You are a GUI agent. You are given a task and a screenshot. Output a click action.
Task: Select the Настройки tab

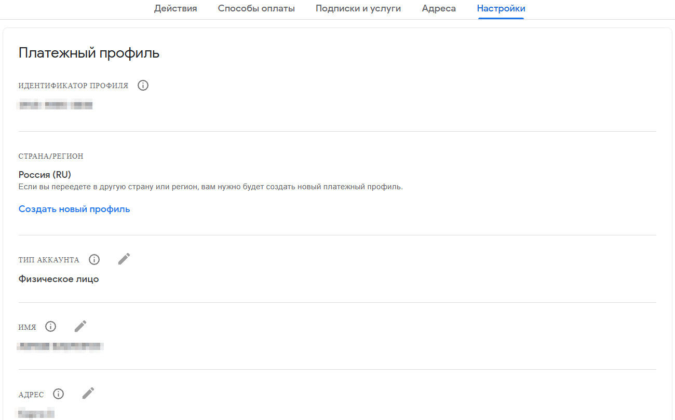click(x=501, y=8)
